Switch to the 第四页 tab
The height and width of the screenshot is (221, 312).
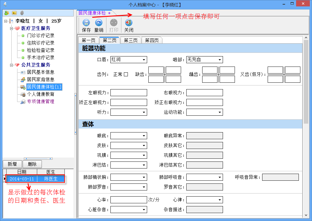pos(152,40)
